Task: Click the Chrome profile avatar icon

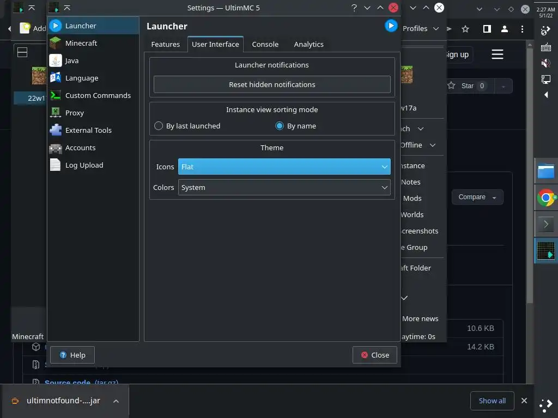Action: tap(504, 29)
